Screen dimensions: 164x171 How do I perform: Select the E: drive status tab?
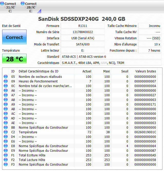click(29, 7)
